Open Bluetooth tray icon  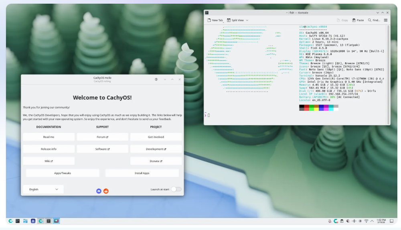pos(354,221)
